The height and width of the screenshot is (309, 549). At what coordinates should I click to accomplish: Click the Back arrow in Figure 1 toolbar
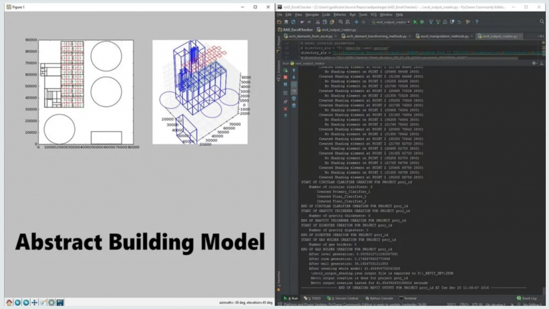pyautogui.click(x=18, y=303)
